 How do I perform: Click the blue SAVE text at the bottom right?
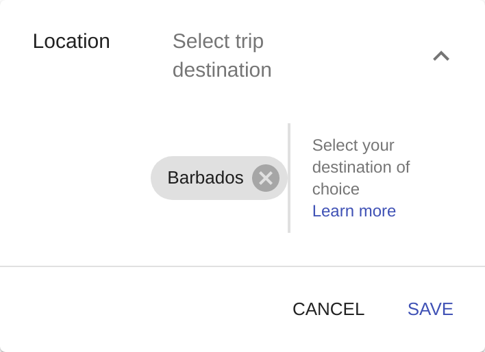point(430,309)
